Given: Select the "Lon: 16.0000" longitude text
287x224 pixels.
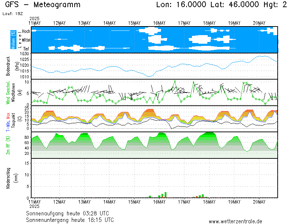Looking at the screenshot, I should [181, 5].
